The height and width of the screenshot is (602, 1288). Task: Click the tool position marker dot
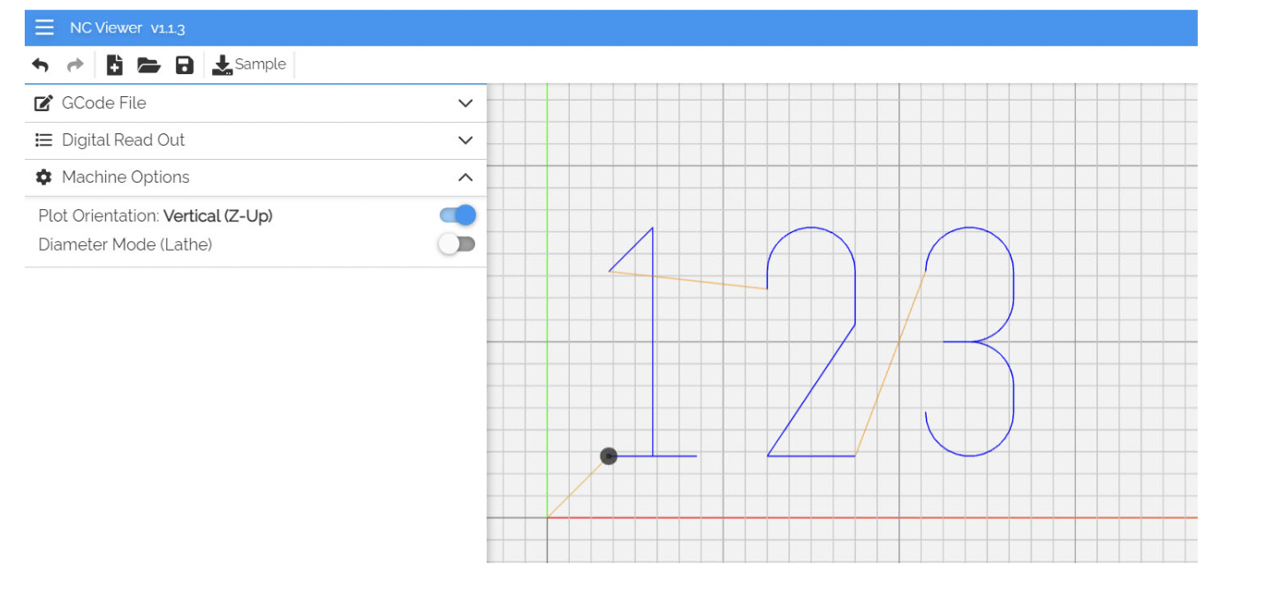(609, 456)
